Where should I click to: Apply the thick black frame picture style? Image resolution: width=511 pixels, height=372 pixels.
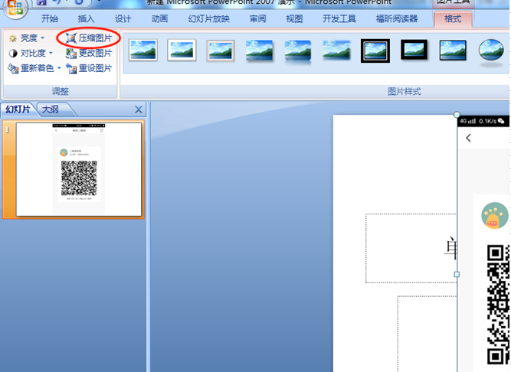(x=414, y=50)
